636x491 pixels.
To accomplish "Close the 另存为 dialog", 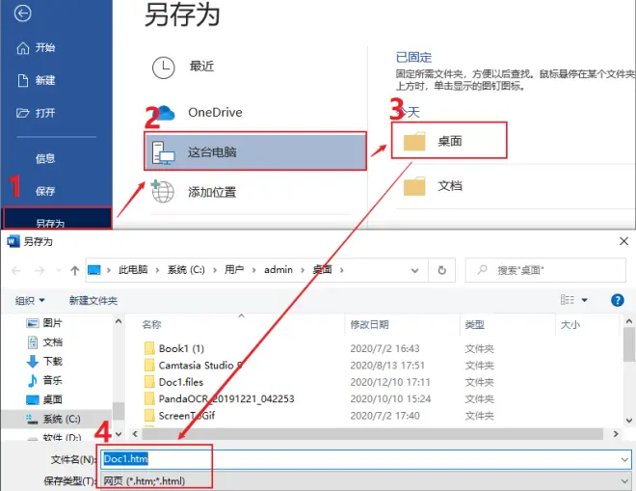I will [x=623, y=241].
